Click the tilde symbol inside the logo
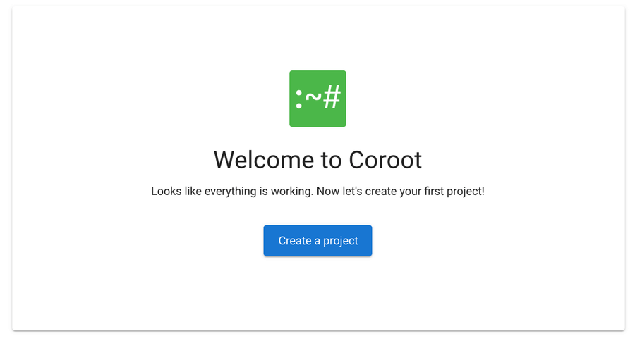 point(313,96)
